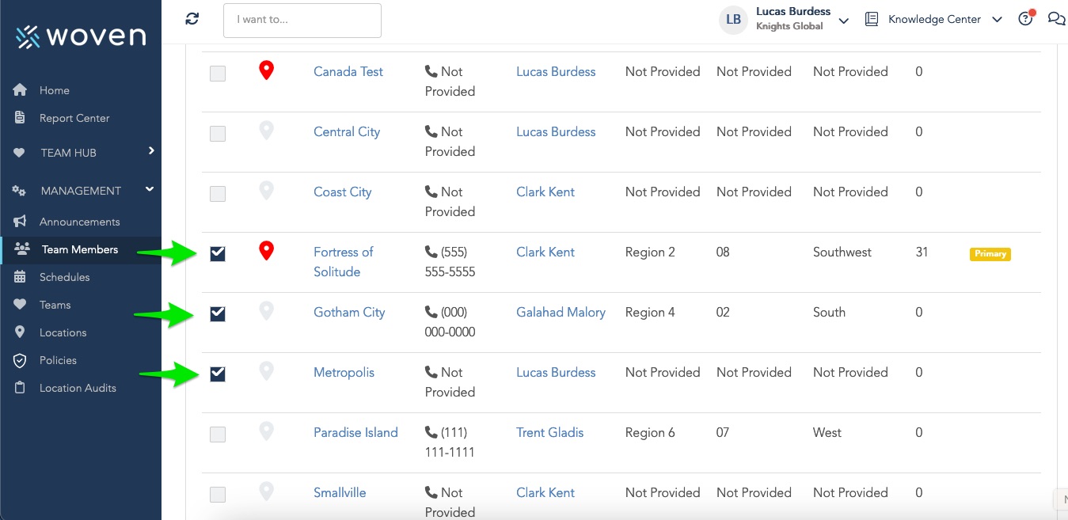Click the grey map pin for Central City

pos(267,131)
